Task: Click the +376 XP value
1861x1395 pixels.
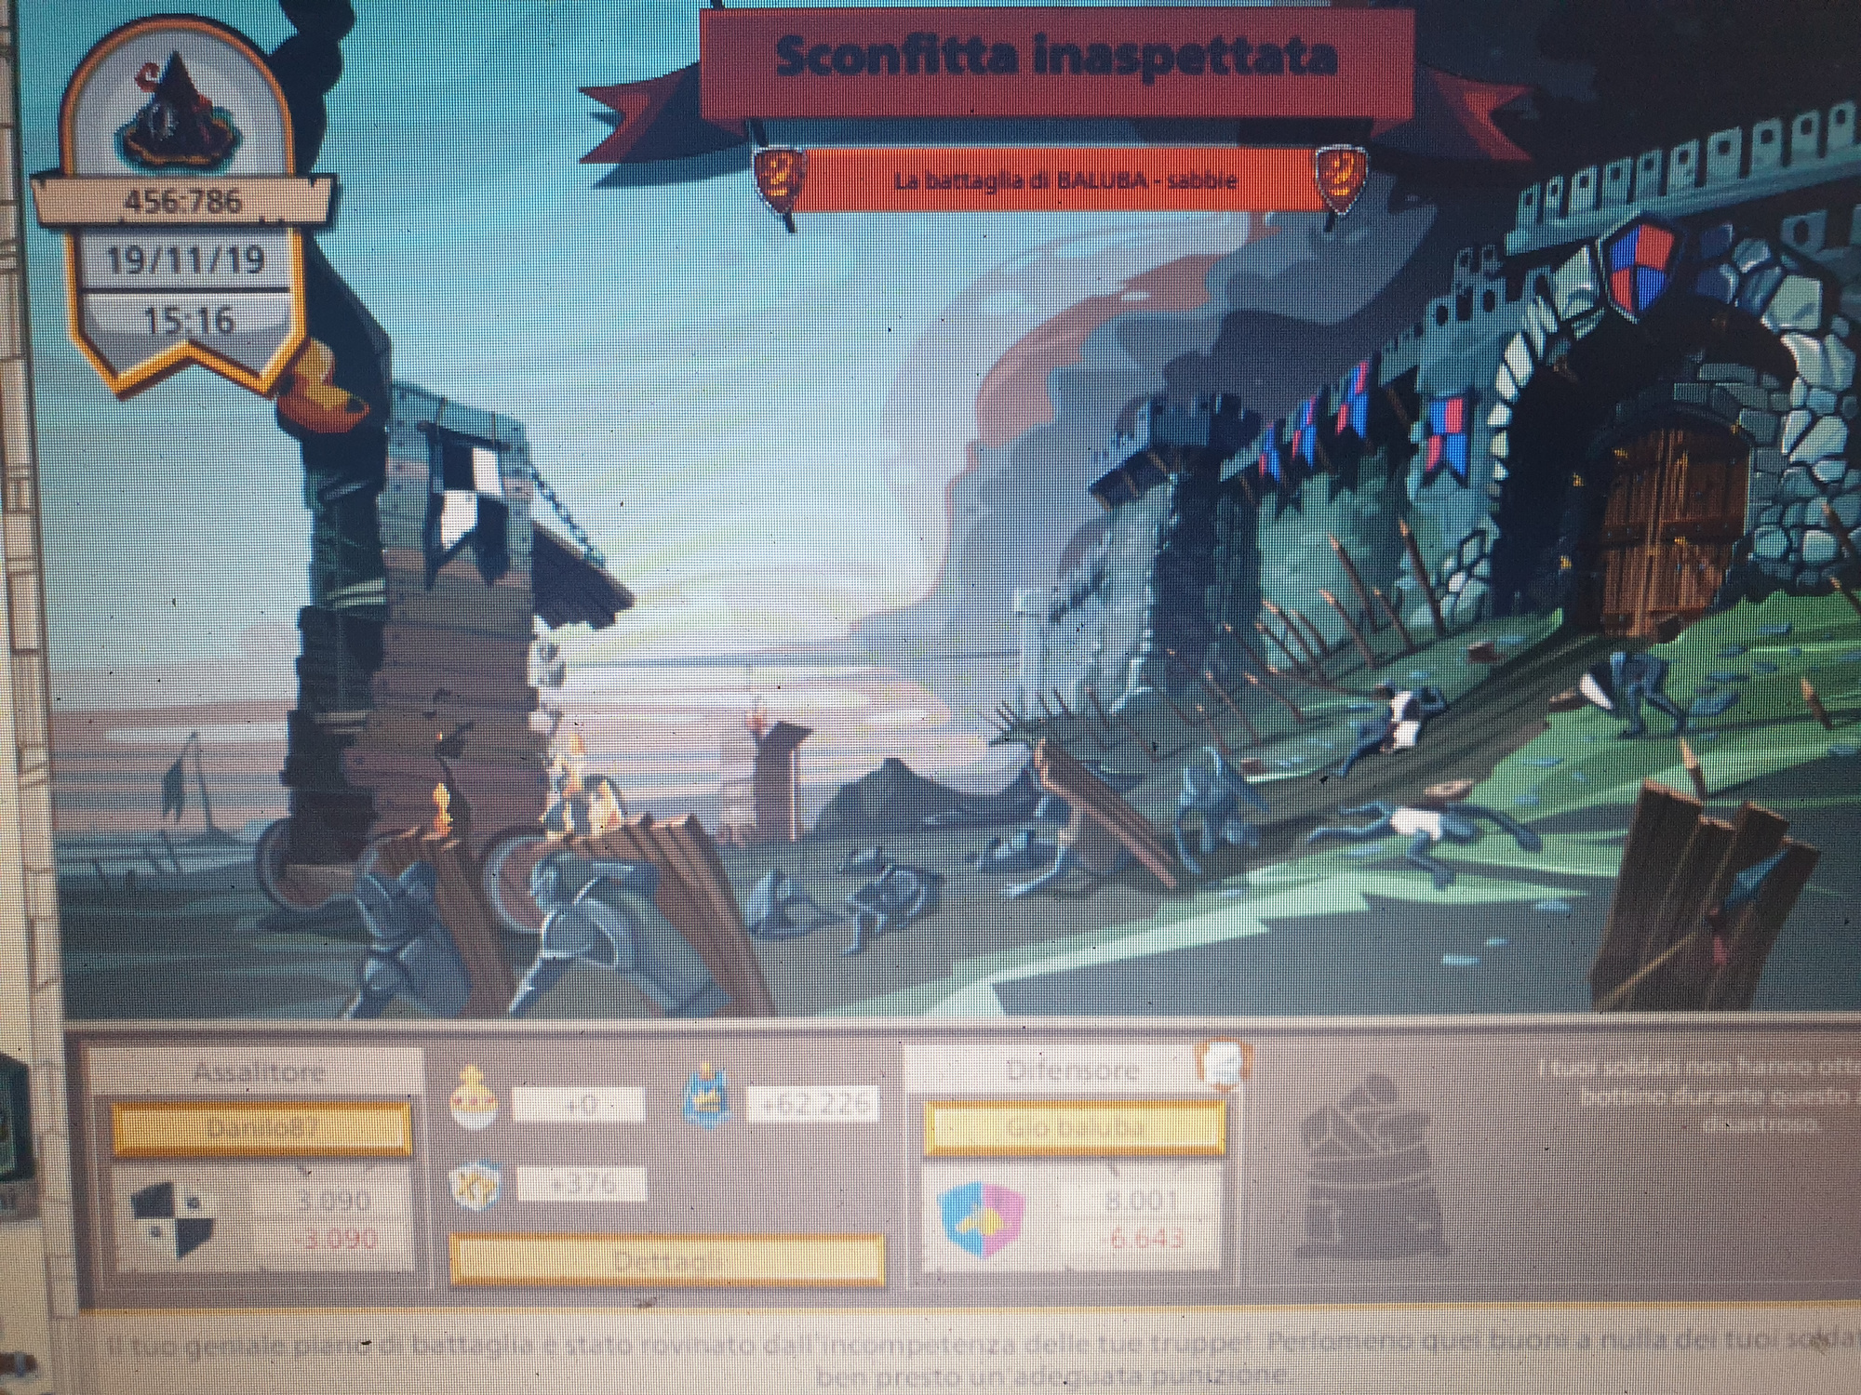Action: tap(582, 1185)
